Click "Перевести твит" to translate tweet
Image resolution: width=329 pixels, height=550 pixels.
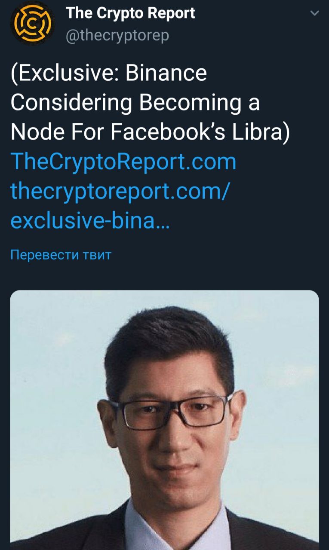point(61,255)
